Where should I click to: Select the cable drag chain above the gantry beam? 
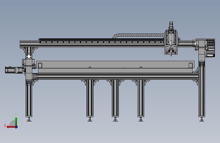point(138,35)
